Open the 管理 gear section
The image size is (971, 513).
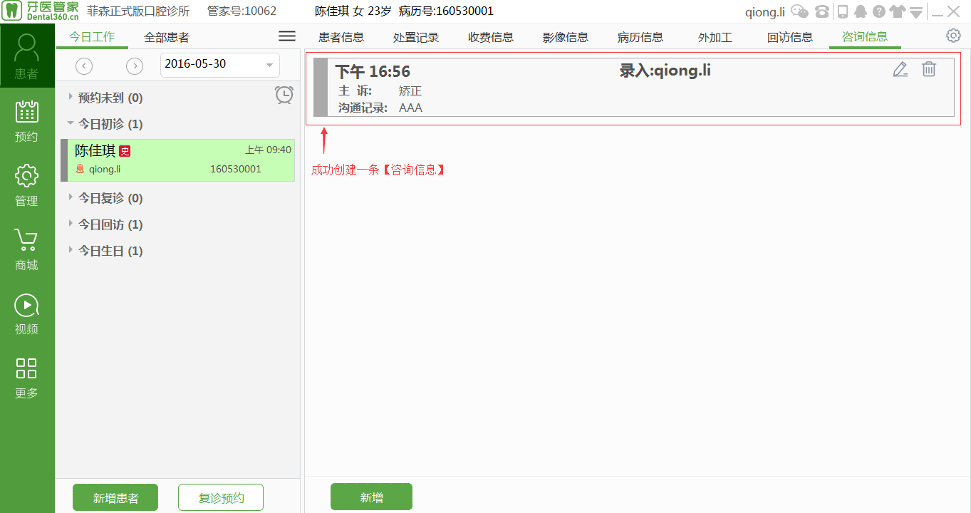[x=26, y=185]
